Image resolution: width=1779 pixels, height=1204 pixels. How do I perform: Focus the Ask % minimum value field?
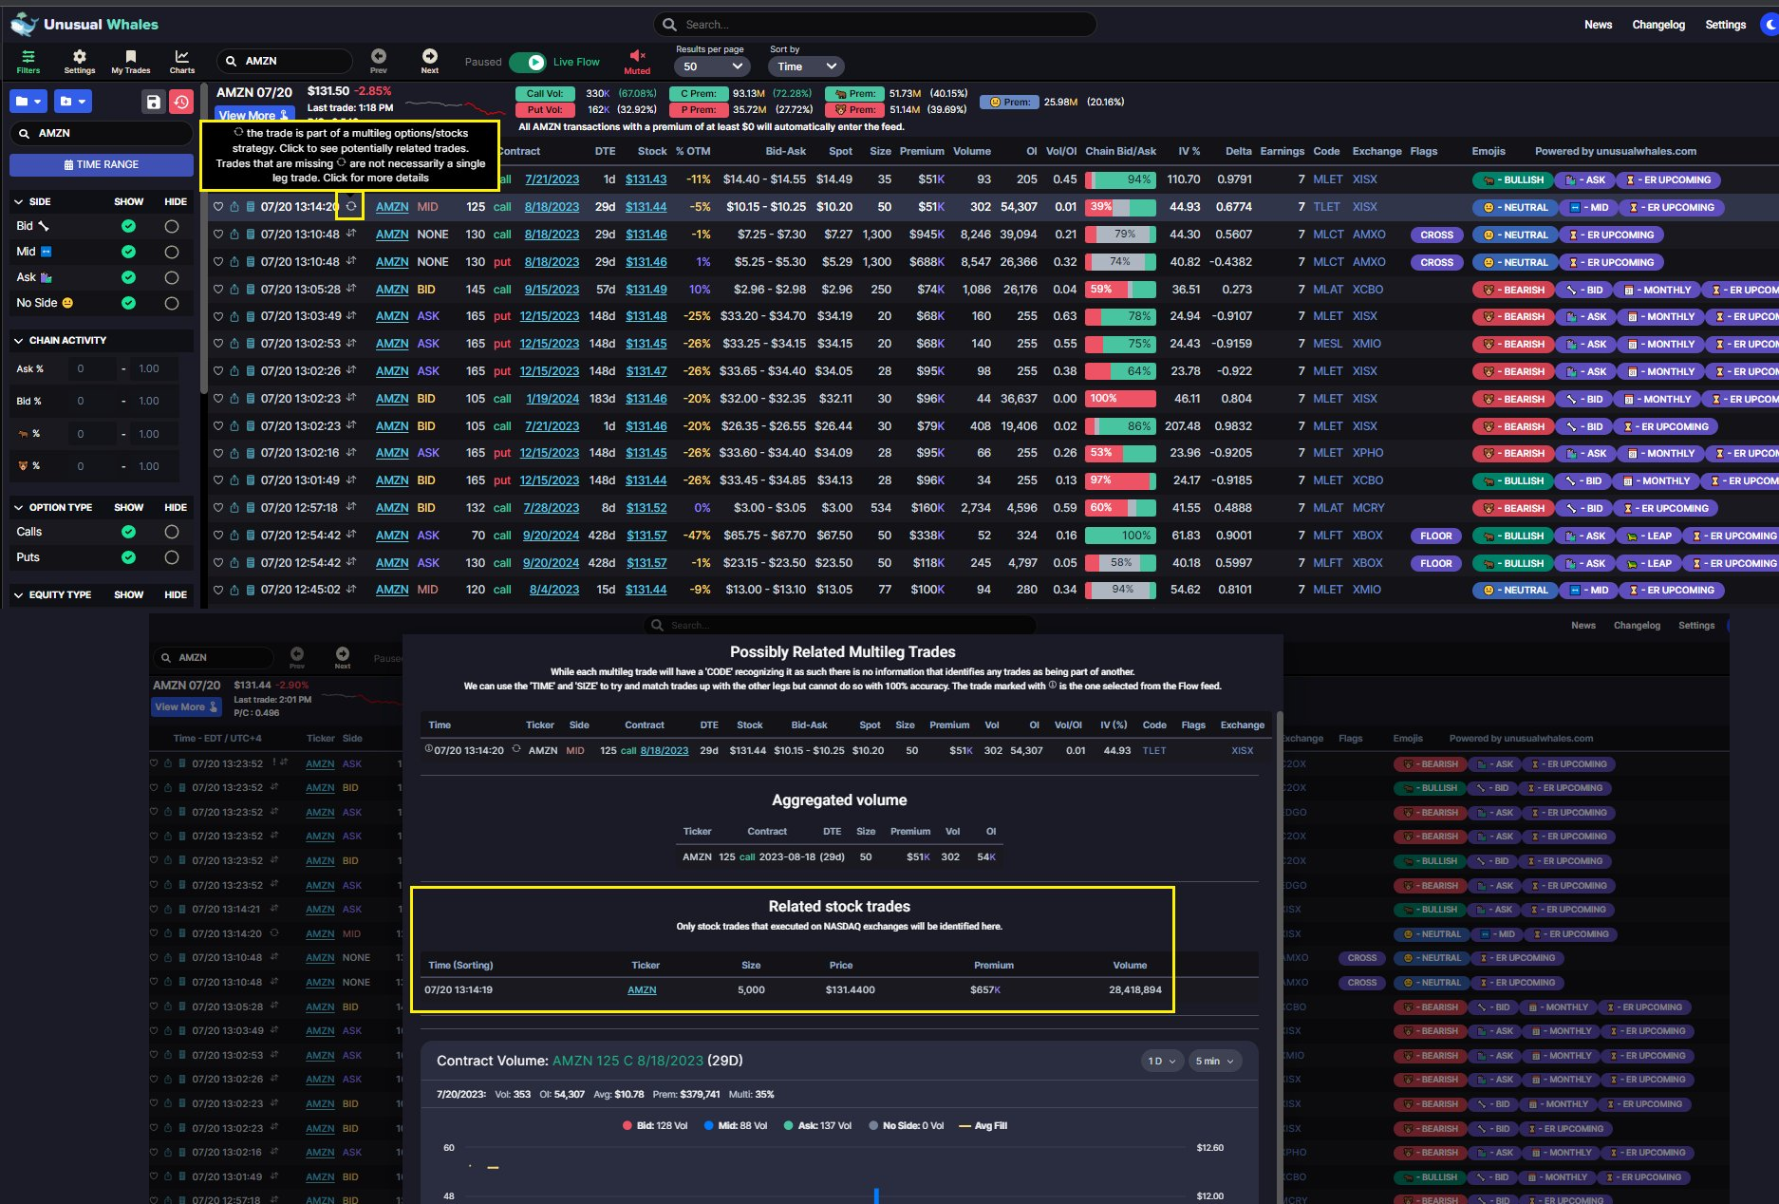90,368
